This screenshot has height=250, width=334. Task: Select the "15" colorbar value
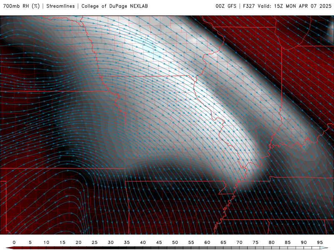pos(62,242)
